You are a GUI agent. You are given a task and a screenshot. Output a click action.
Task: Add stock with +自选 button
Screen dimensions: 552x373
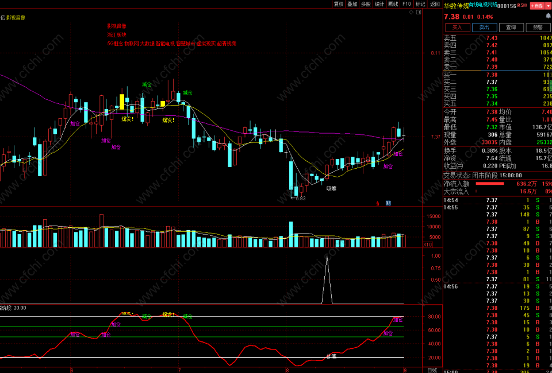pos(536,6)
